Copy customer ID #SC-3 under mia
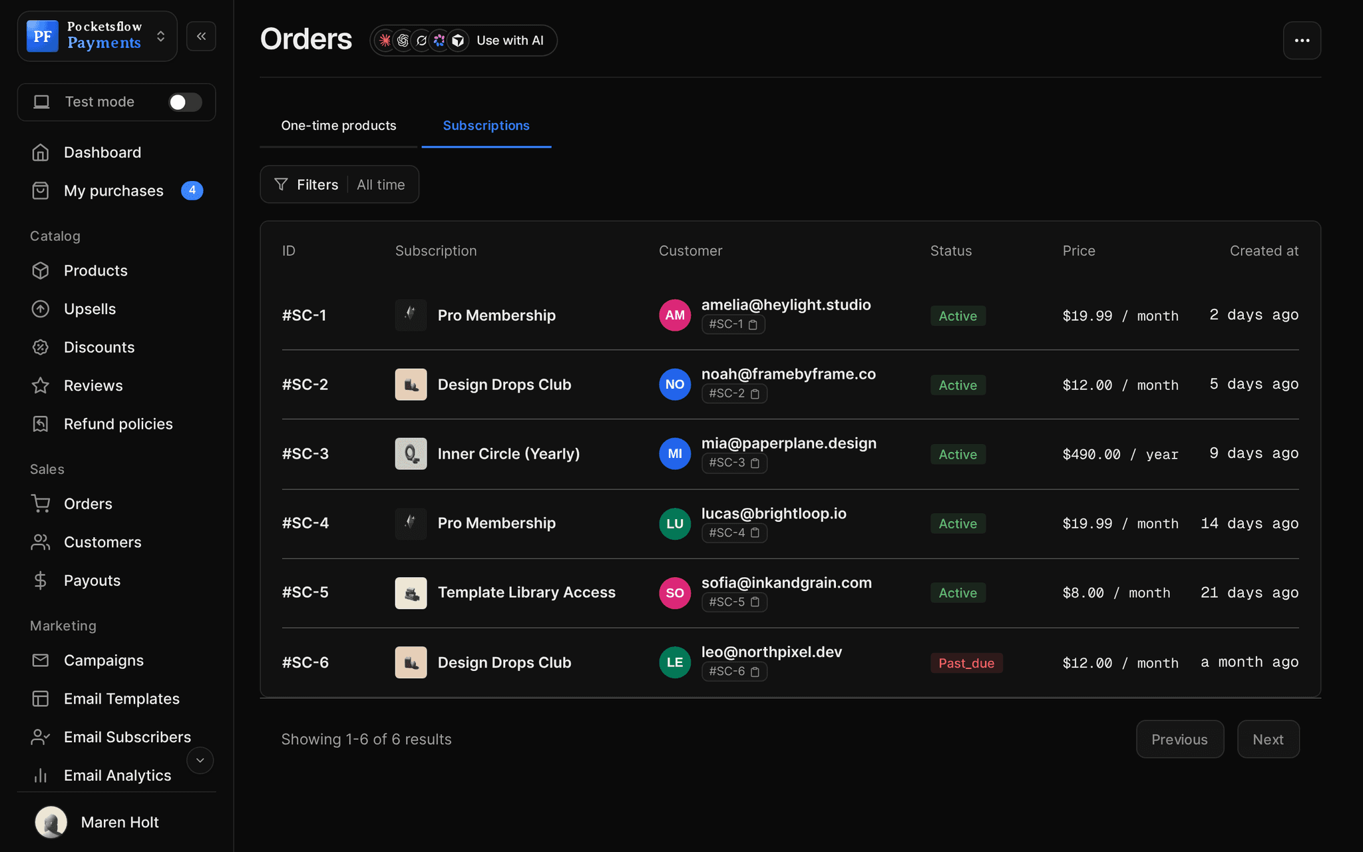The height and width of the screenshot is (852, 1363). 755,463
